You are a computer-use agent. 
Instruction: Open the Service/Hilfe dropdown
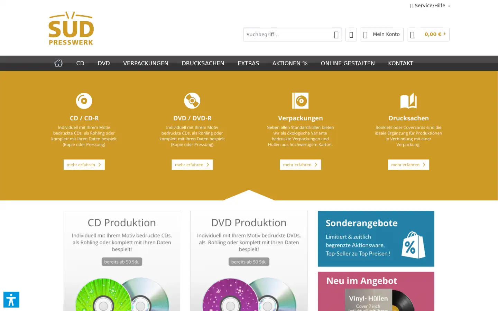(430, 6)
